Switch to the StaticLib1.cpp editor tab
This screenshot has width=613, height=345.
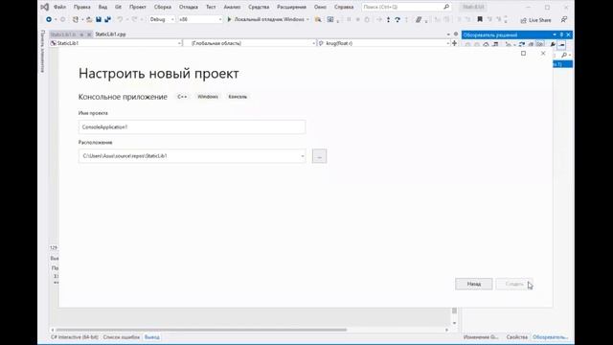pyautogui.click(x=111, y=34)
